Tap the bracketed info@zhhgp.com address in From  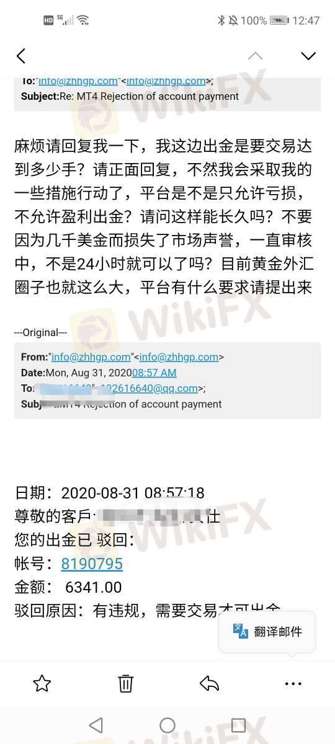click(x=179, y=356)
